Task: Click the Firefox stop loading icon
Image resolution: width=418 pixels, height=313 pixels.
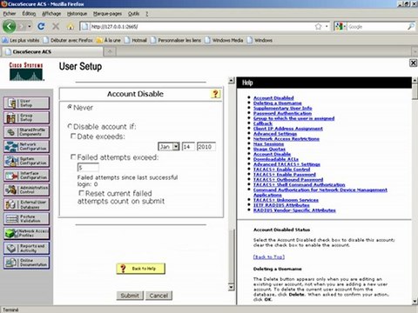Action: click(x=56, y=27)
